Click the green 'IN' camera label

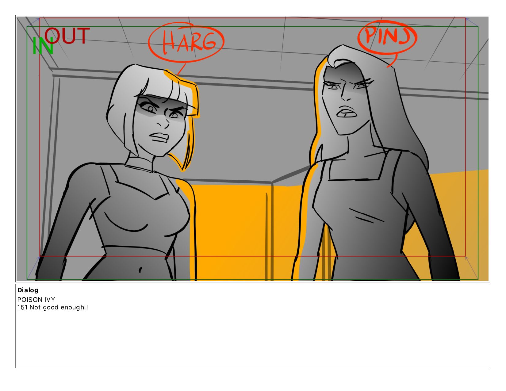tap(43, 46)
